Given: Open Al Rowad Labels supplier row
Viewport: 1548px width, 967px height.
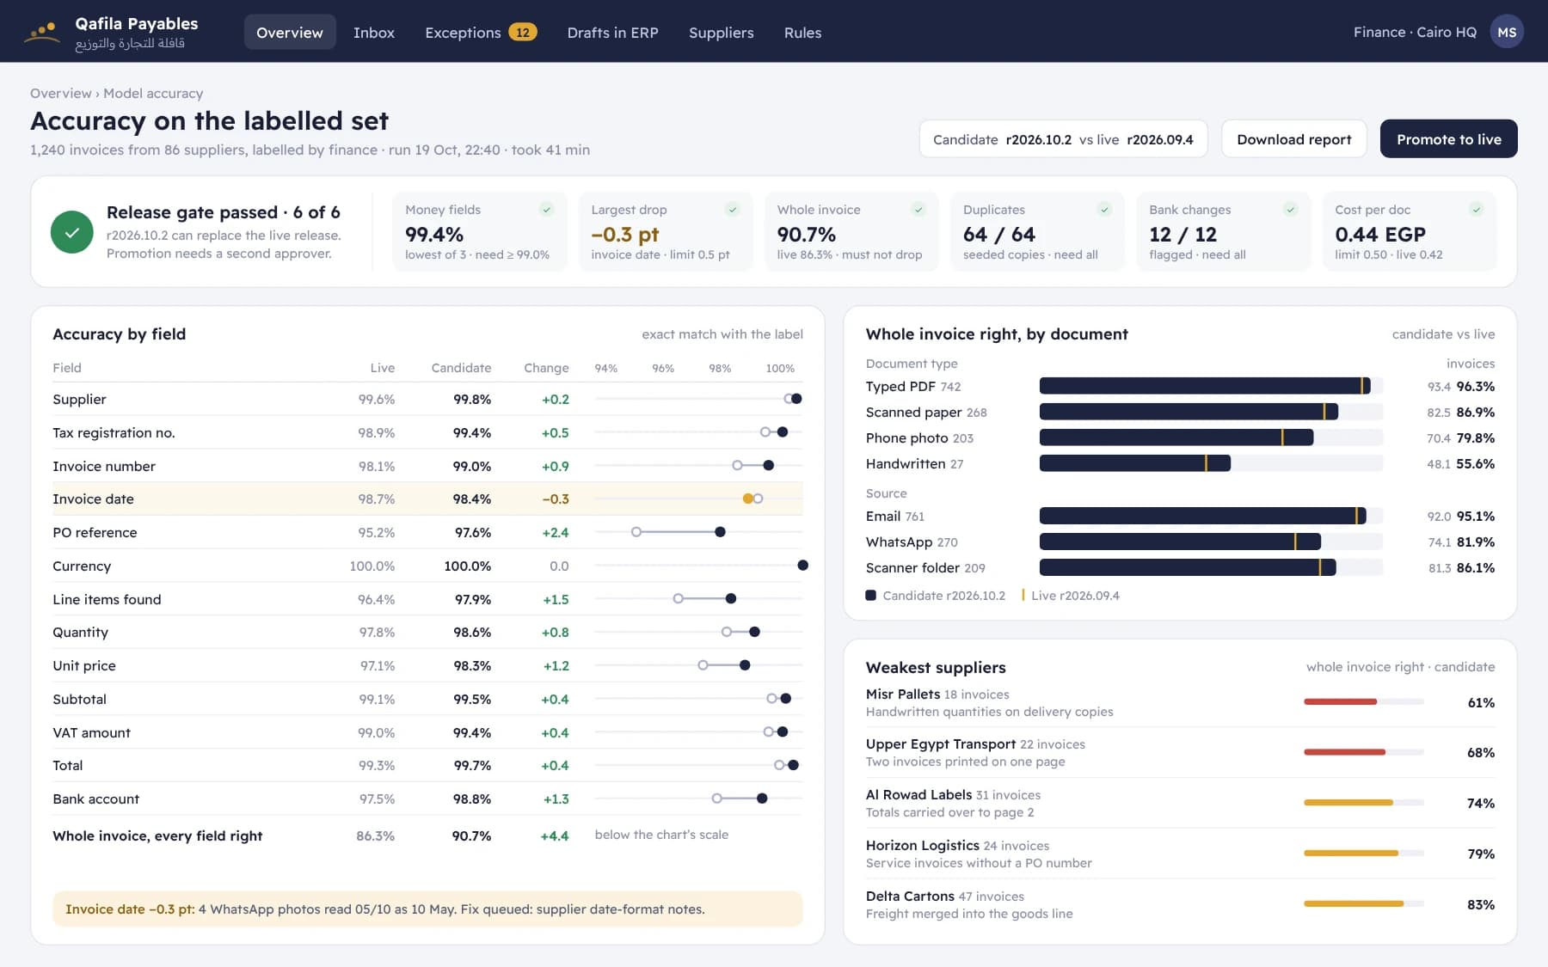Looking at the screenshot, I should point(1180,803).
